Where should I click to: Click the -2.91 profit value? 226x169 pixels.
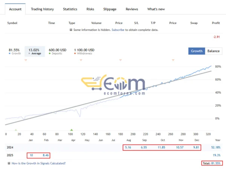216,37
